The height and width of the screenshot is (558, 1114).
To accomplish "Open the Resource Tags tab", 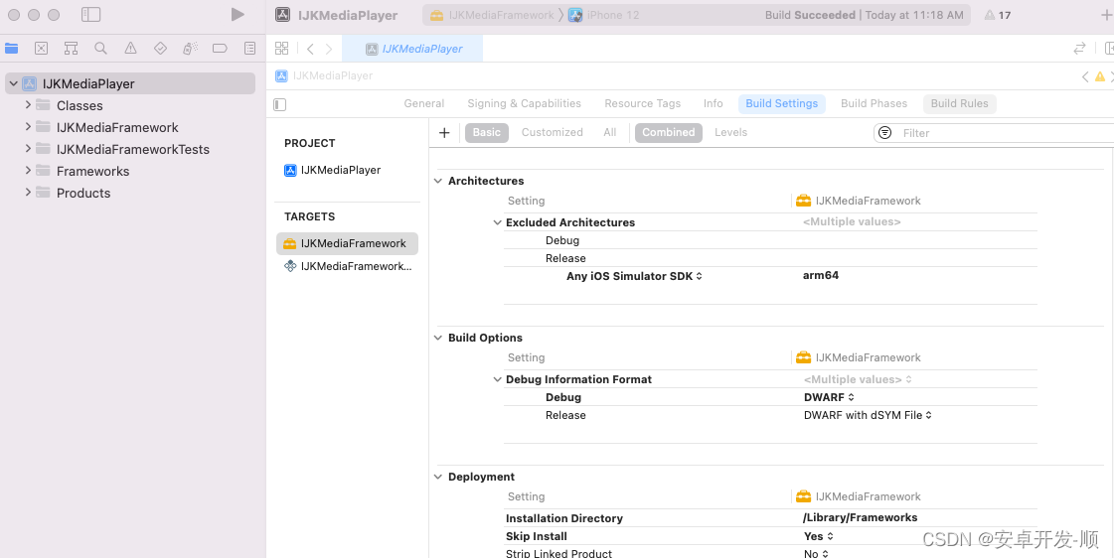I will (642, 103).
